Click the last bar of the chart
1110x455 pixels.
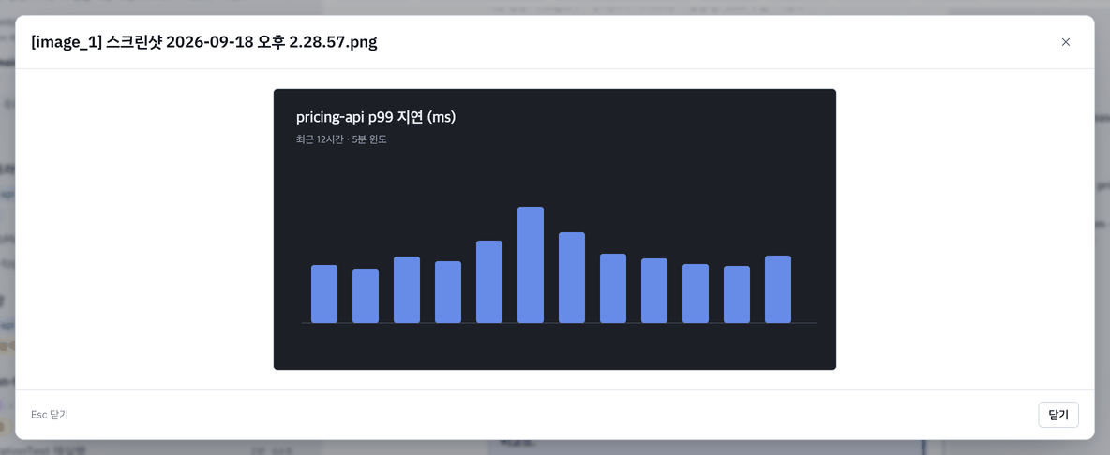(x=778, y=289)
